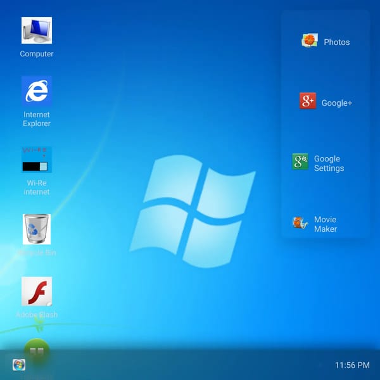
Task: Open the Photos app icon
Action: (310, 41)
